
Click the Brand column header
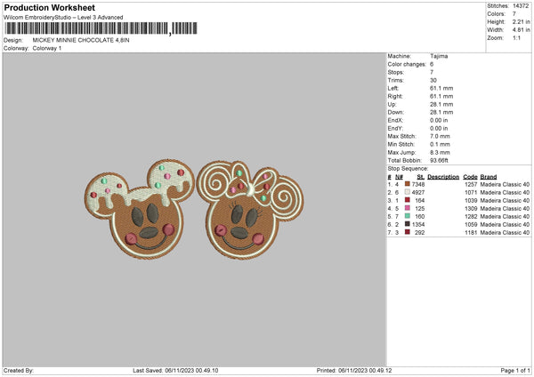click(489, 177)
